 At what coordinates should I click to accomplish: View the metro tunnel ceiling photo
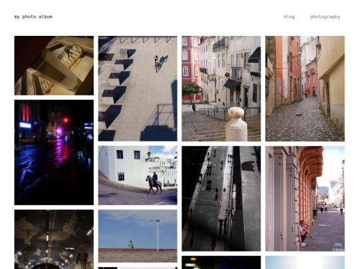pyautogui.click(x=54, y=239)
